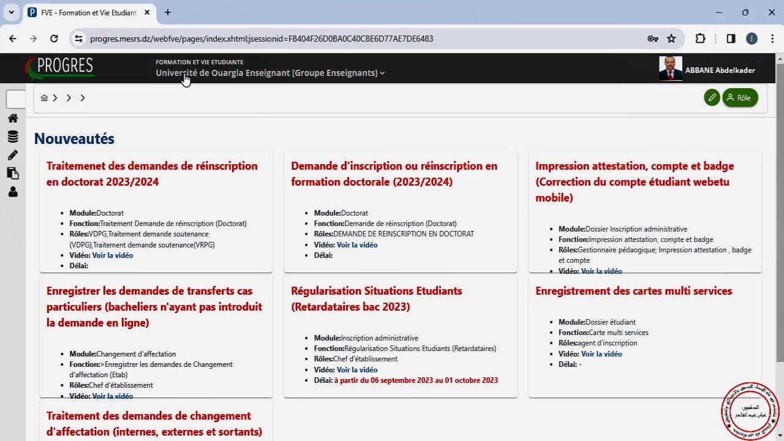Go forward with browser forward arrow
Viewport: 784px width, 441px height.
[33, 39]
